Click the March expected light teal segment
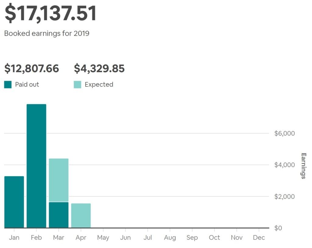The width and height of the screenshot is (312, 248). (58, 180)
